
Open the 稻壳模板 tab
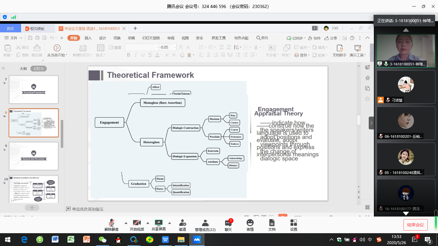pyautogui.click(x=37, y=29)
